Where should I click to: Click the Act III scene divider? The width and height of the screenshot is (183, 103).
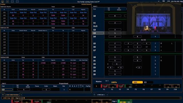click(143, 40)
